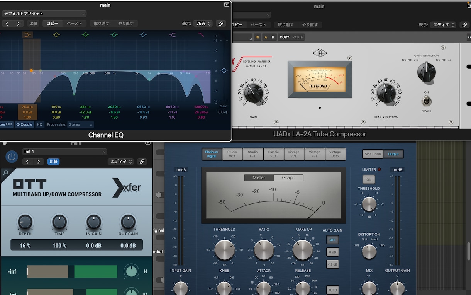This screenshot has height=295, width=471.
Task: Click the Universal Audio logo on LA-2A
Action: pos(320,53)
